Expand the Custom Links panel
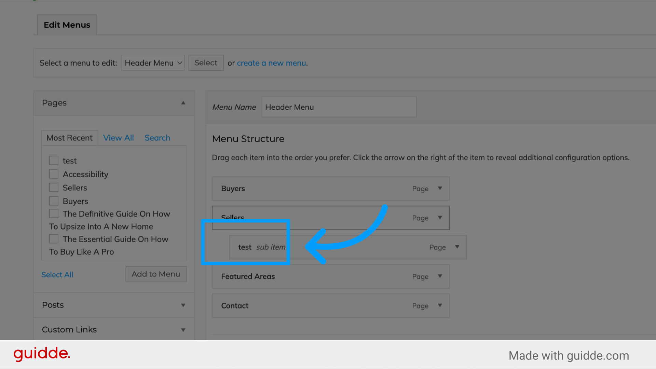The height and width of the screenshot is (369, 656). click(183, 329)
